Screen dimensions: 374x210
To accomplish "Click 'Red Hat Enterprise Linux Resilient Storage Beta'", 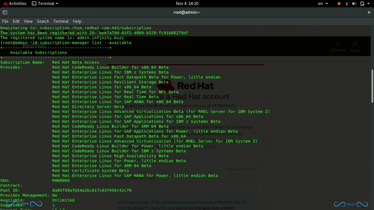I will [110, 82].
